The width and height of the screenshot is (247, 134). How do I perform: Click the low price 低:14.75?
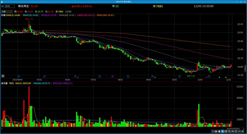pyautogui.click(x=39, y=12)
